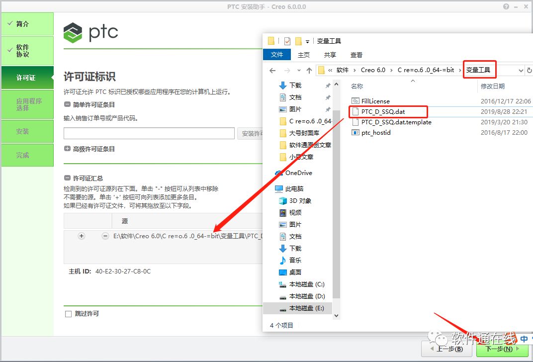Open recent locations dropdown arrow
This screenshot has height=362, width=533.
pos(299,70)
